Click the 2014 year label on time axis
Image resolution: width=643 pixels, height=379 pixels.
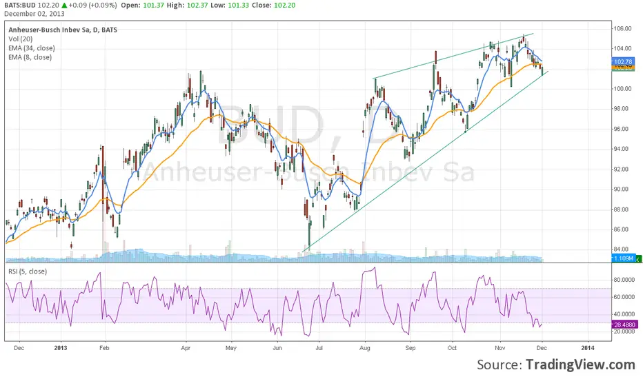point(588,348)
